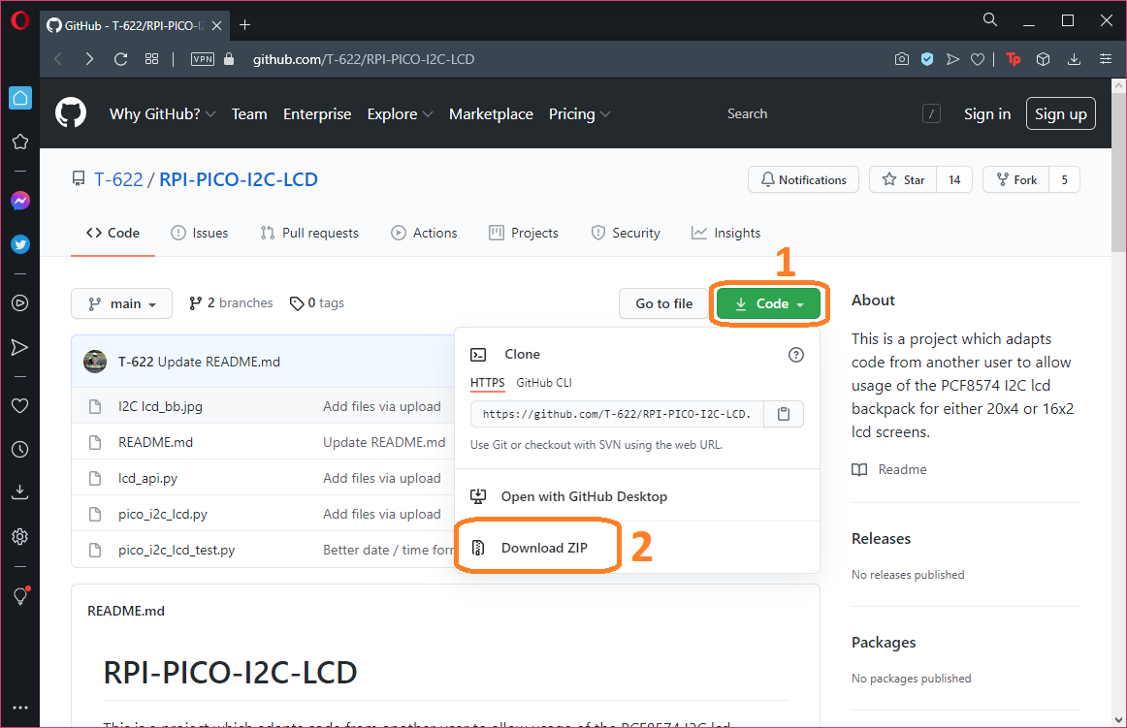
Task: Collapse the green Code dropdown
Action: point(769,303)
